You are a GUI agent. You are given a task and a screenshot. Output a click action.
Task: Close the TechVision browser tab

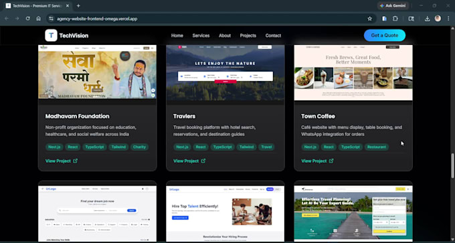point(68,6)
